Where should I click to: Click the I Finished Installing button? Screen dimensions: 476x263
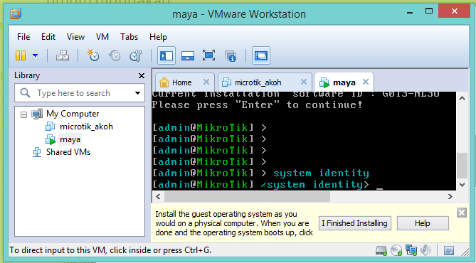354,223
